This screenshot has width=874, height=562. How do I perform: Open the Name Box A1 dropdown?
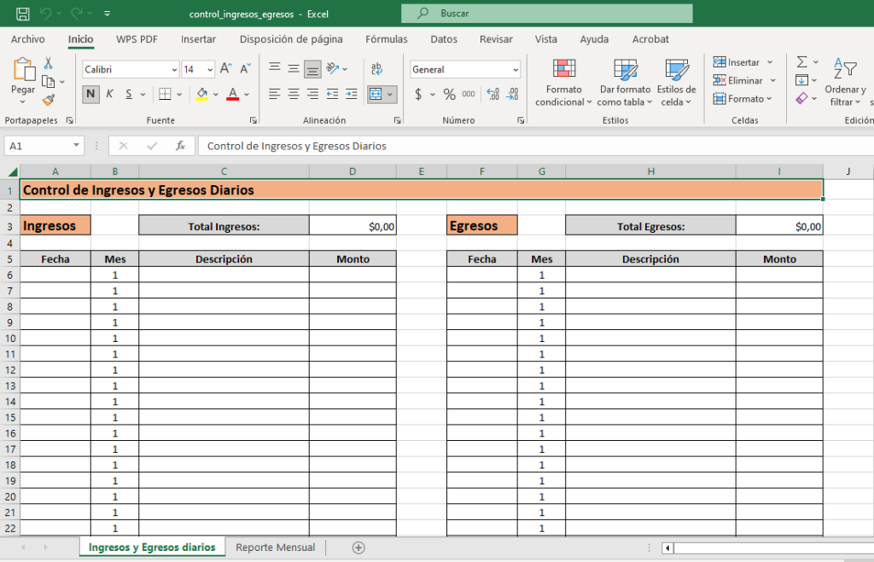pyautogui.click(x=76, y=146)
